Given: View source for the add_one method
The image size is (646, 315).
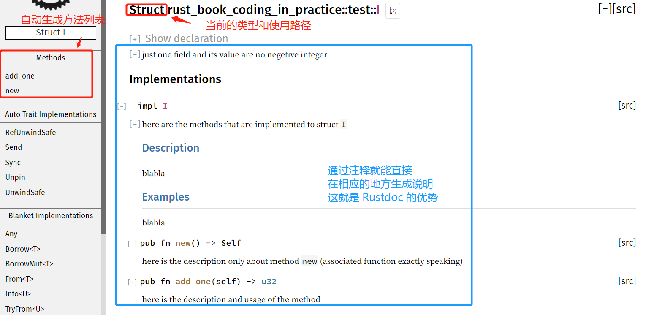Looking at the screenshot, I should (x=627, y=281).
